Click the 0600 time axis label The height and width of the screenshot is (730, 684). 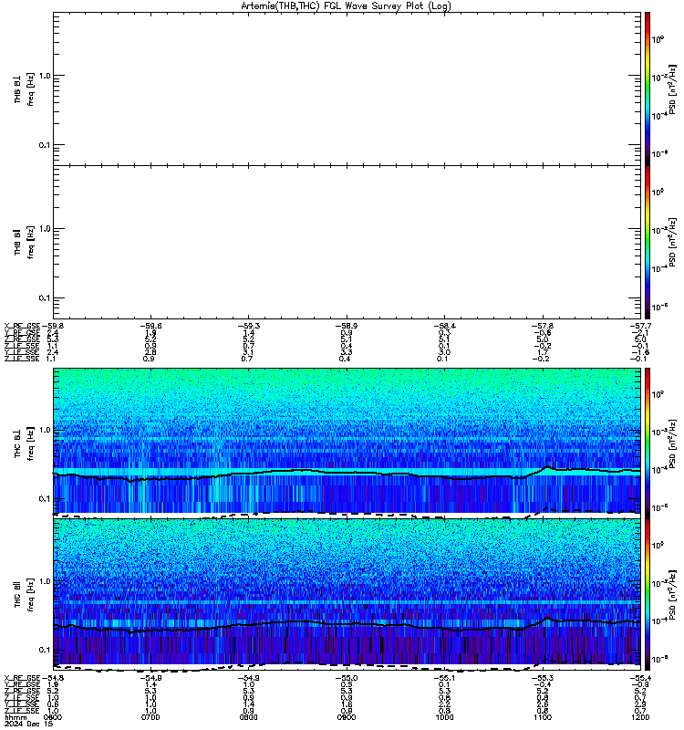point(53,717)
